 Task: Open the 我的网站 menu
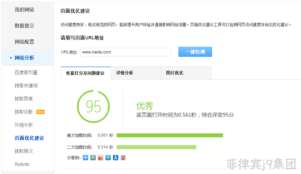(28, 10)
